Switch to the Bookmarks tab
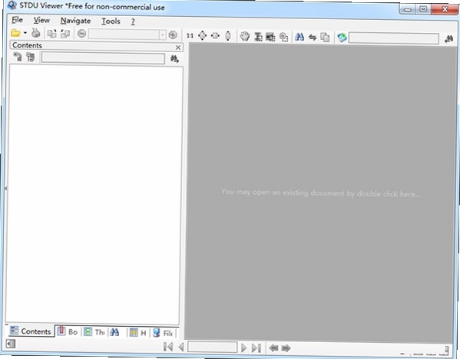This screenshot has width=460, height=359. tap(68, 331)
